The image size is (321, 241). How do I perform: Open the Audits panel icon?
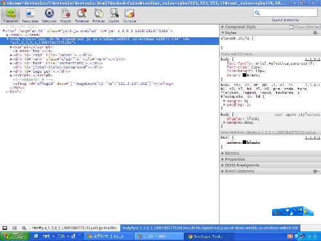click(x=114, y=13)
